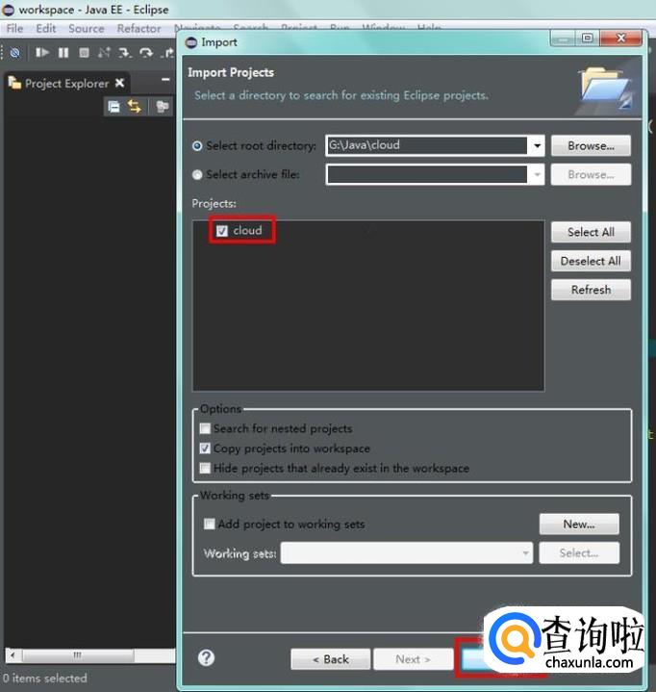Click the Step Over toolbar icon

146,53
